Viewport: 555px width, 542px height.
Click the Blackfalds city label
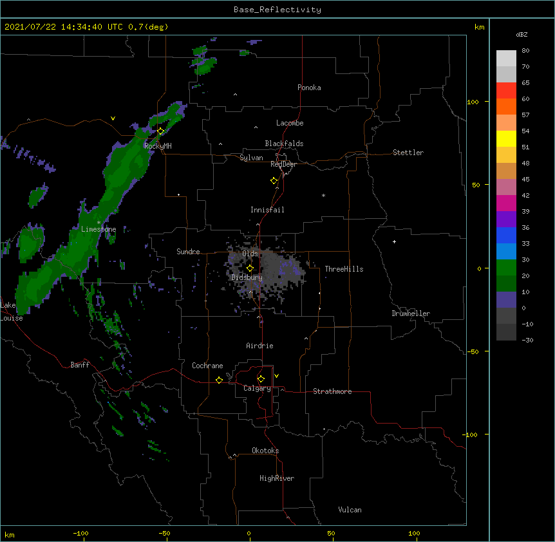click(x=284, y=144)
